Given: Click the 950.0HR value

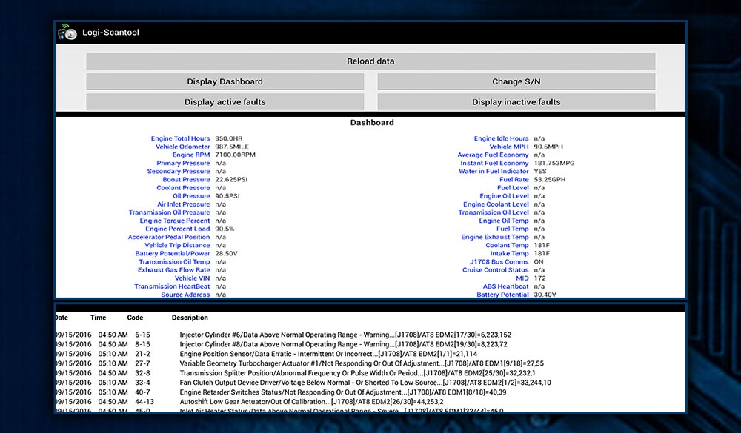Looking at the screenshot, I should [x=229, y=138].
